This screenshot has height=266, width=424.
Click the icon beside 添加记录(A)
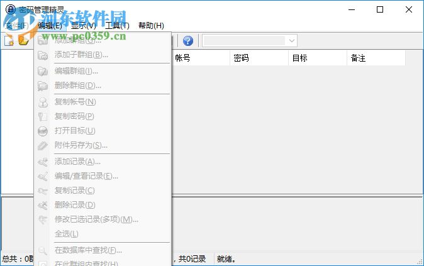coord(43,162)
